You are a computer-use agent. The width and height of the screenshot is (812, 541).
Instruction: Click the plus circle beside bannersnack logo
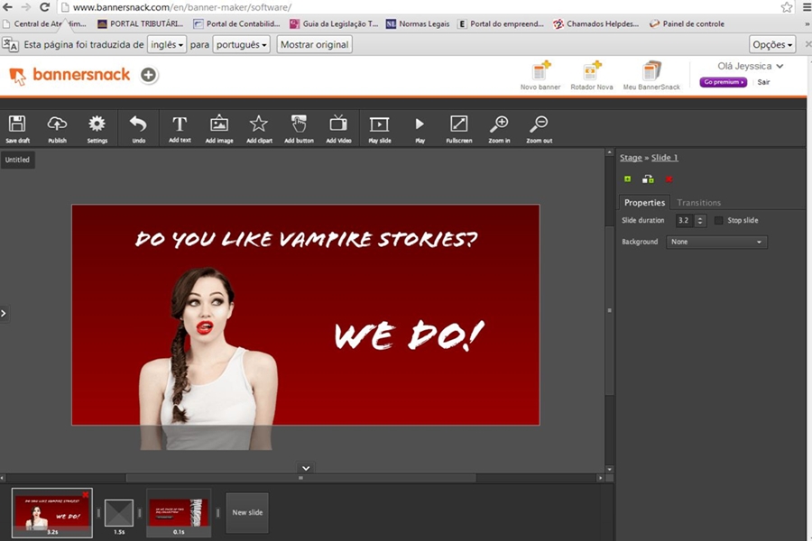[x=149, y=75]
